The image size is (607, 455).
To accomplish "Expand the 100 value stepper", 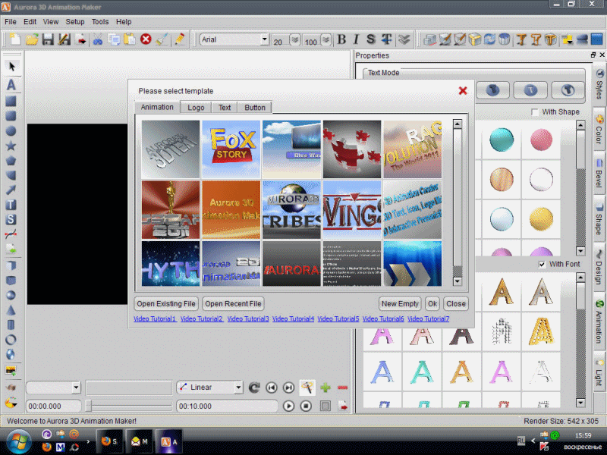I will pyautogui.click(x=326, y=39).
